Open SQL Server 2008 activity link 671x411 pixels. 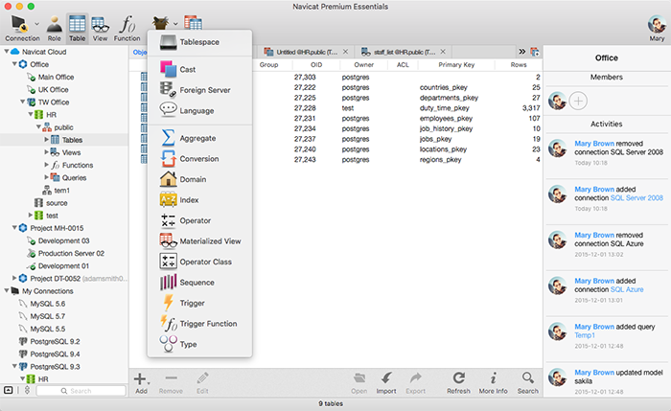636,198
